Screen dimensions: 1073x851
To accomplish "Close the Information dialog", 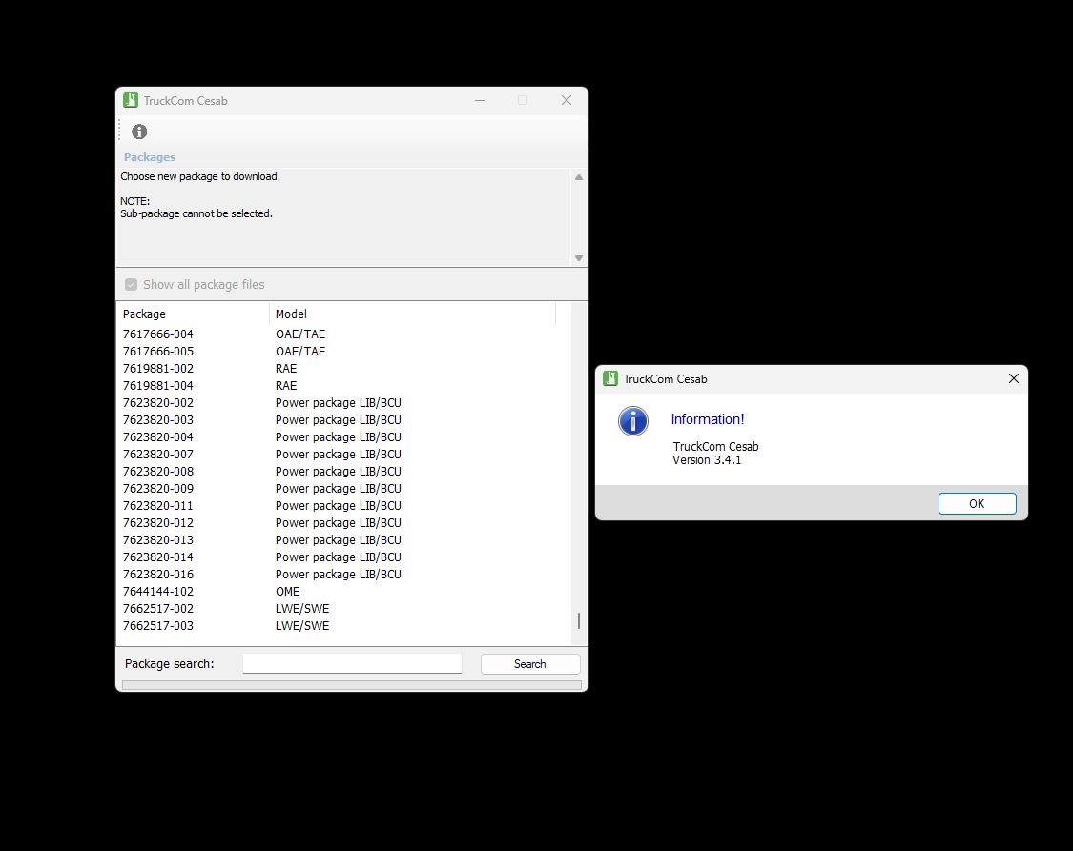I will [1014, 378].
